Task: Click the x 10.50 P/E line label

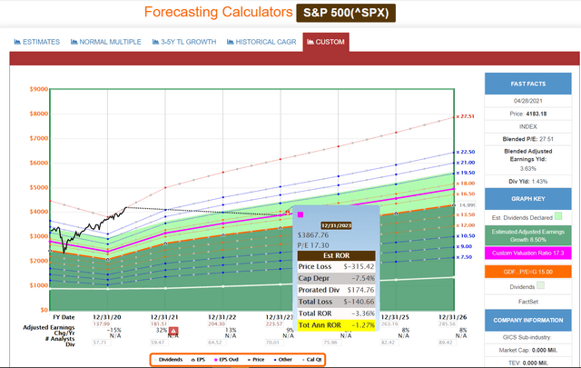Action: coord(466,236)
